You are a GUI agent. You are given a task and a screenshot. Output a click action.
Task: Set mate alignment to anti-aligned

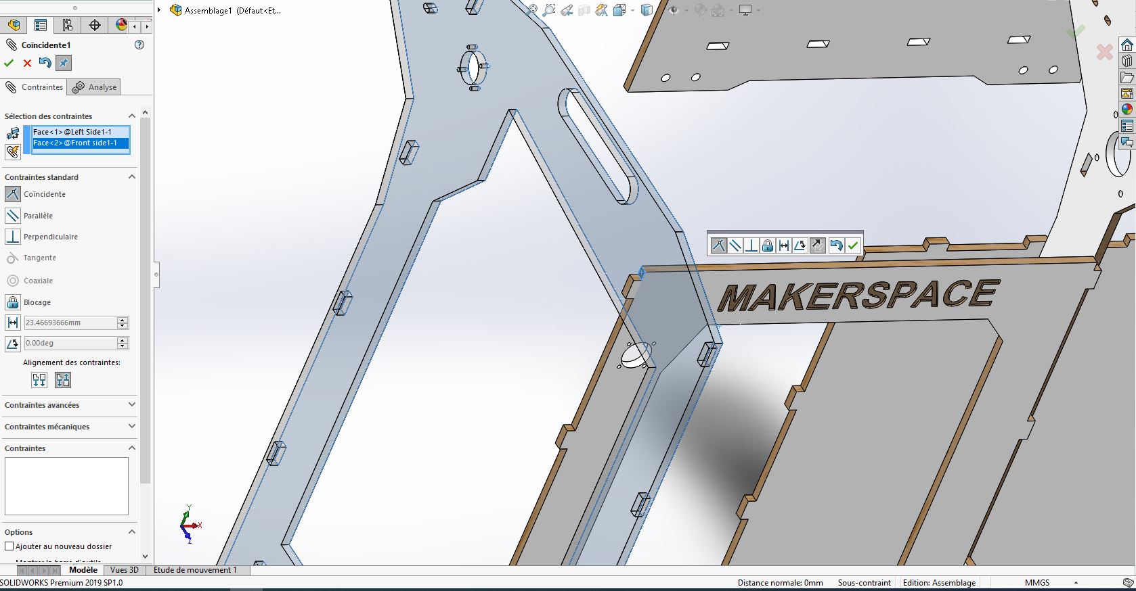63,380
